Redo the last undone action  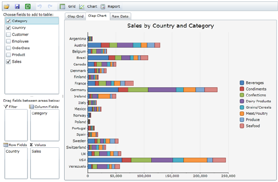pyautogui.click(x=50, y=7)
